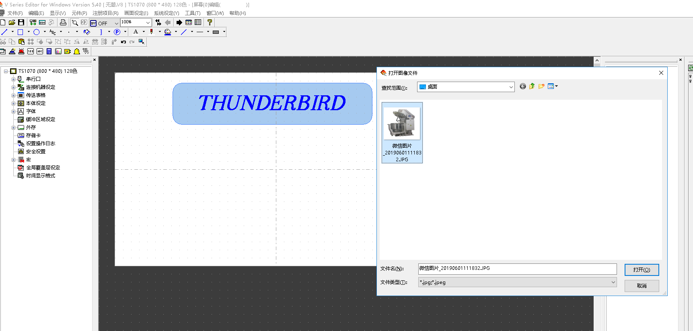Open the 100% zoom dropdown

(148, 23)
